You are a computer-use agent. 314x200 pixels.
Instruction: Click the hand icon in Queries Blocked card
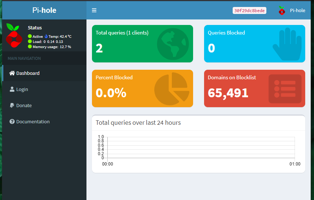click(x=287, y=44)
